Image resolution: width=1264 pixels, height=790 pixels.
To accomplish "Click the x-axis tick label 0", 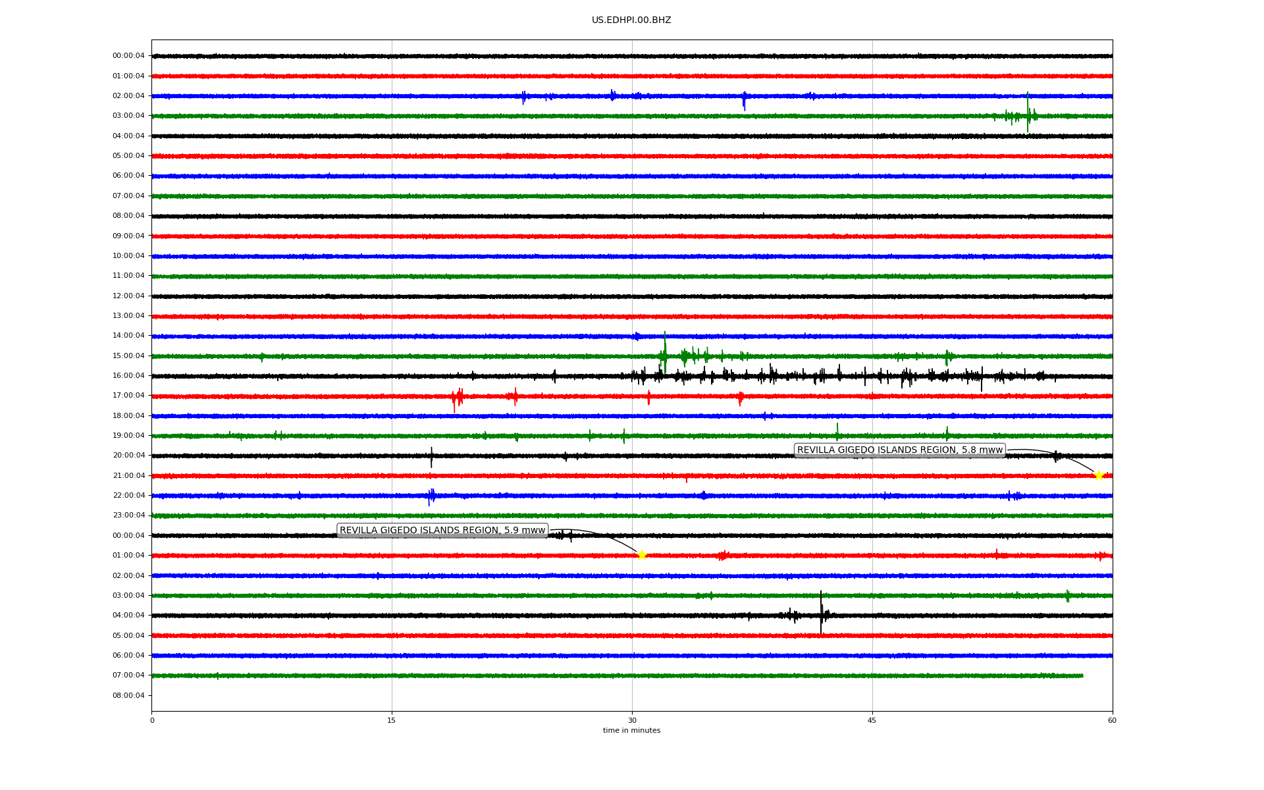I will tap(152, 720).
